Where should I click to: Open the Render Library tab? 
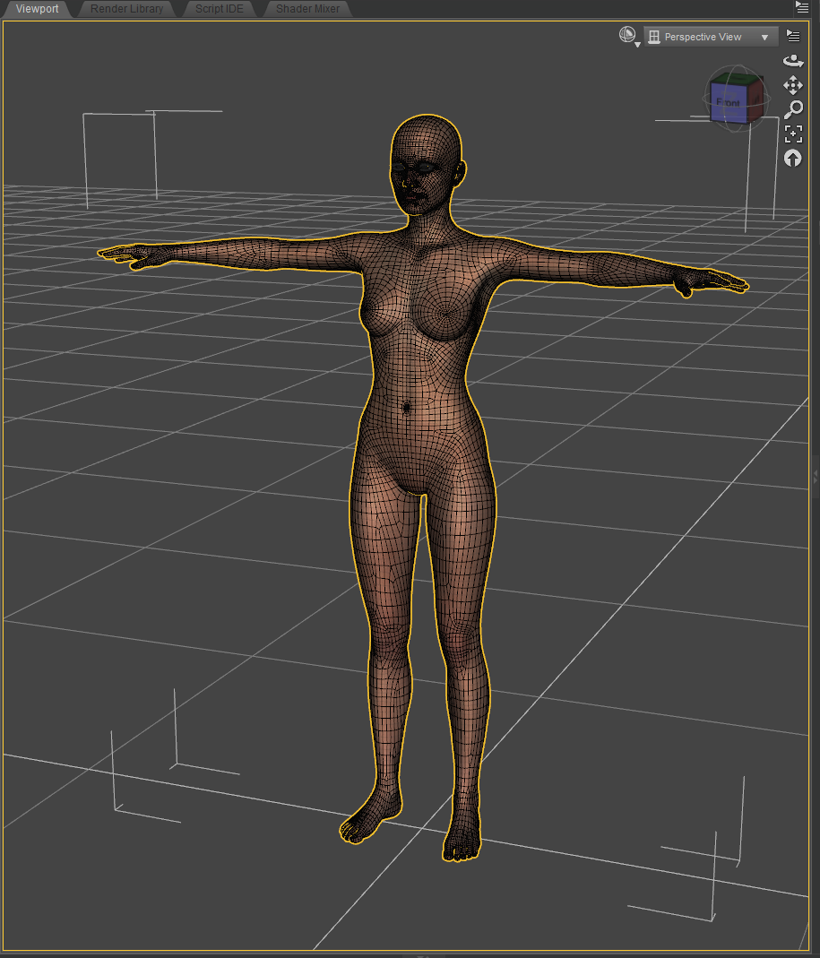point(126,9)
